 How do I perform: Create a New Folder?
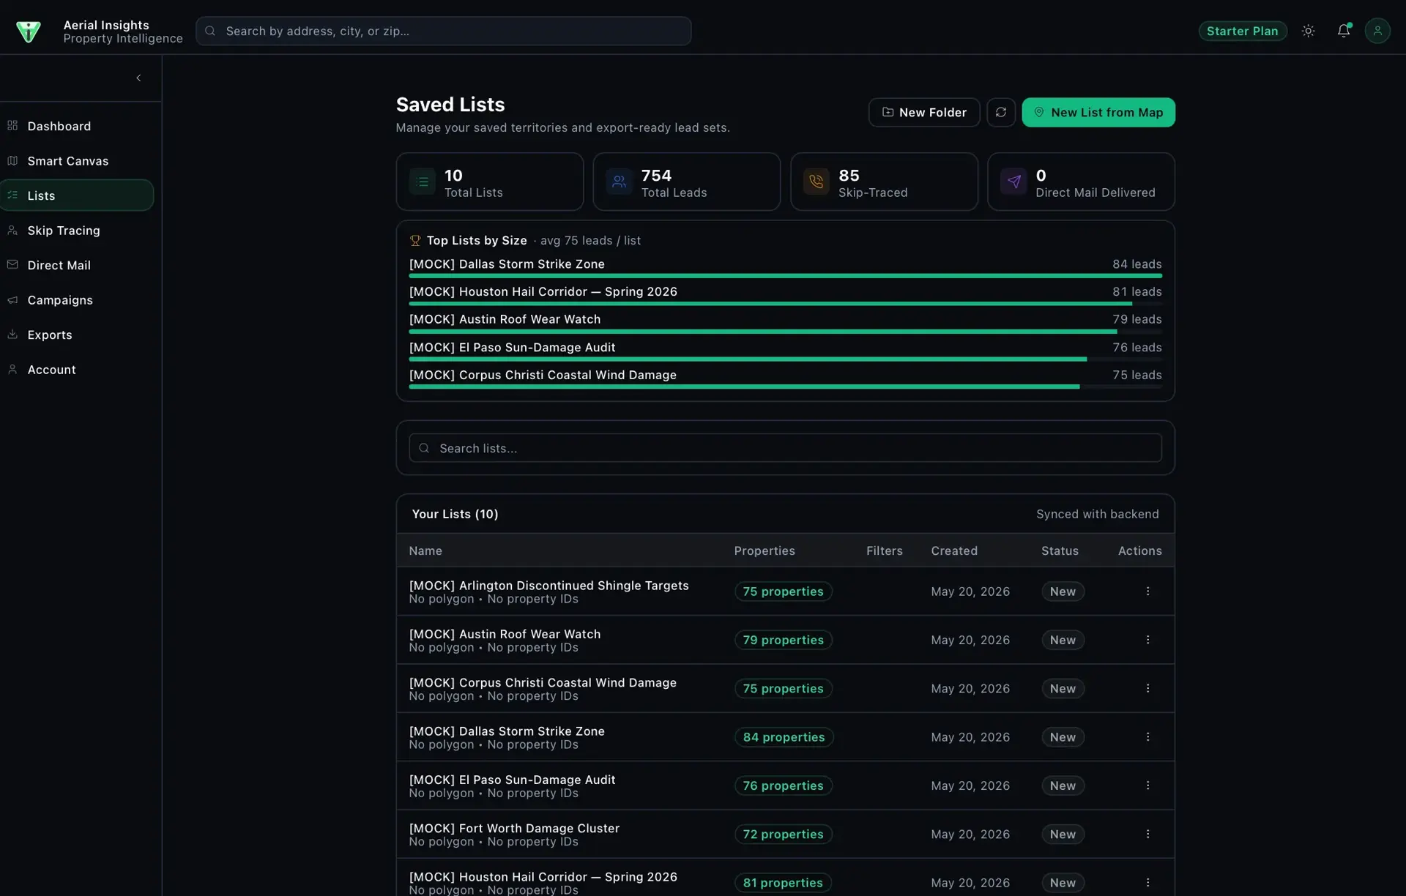pos(923,112)
